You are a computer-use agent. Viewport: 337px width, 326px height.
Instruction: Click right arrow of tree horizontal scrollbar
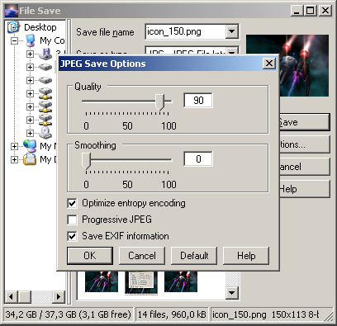pos(59,296)
